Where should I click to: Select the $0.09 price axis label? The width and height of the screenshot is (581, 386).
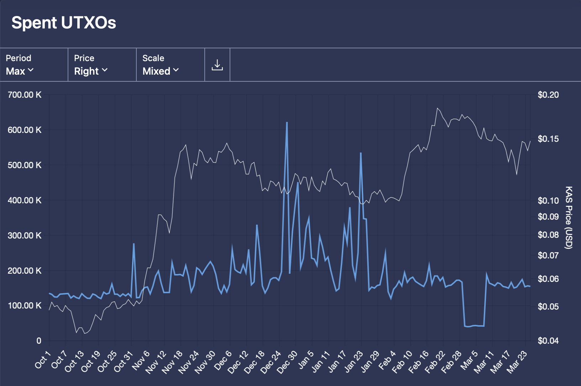(x=548, y=217)
